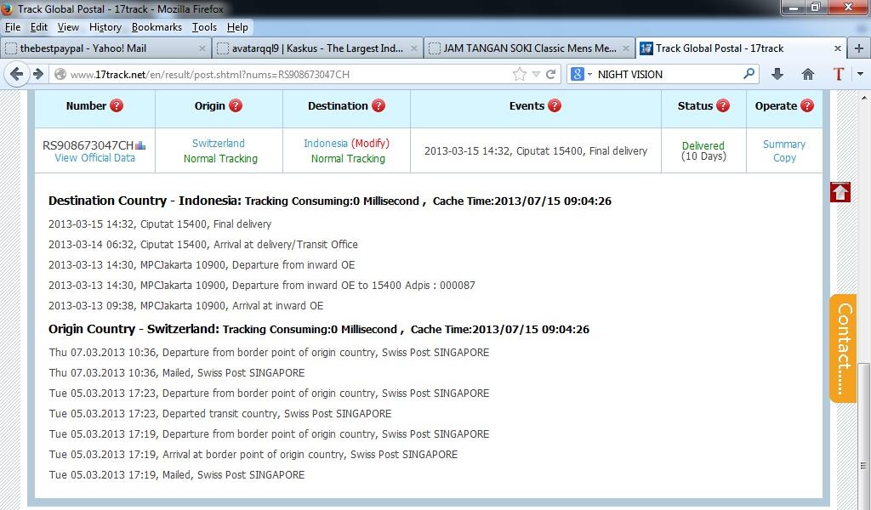Image resolution: width=871 pixels, height=510 pixels.
Task: Click Normal Tracking under Switzerland
Action: (220, 159)
